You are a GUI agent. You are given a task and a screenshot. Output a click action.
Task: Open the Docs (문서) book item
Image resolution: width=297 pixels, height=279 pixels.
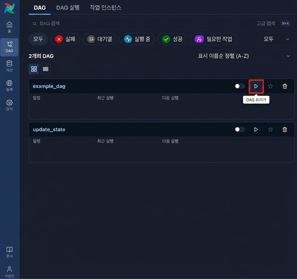[9, 252]
